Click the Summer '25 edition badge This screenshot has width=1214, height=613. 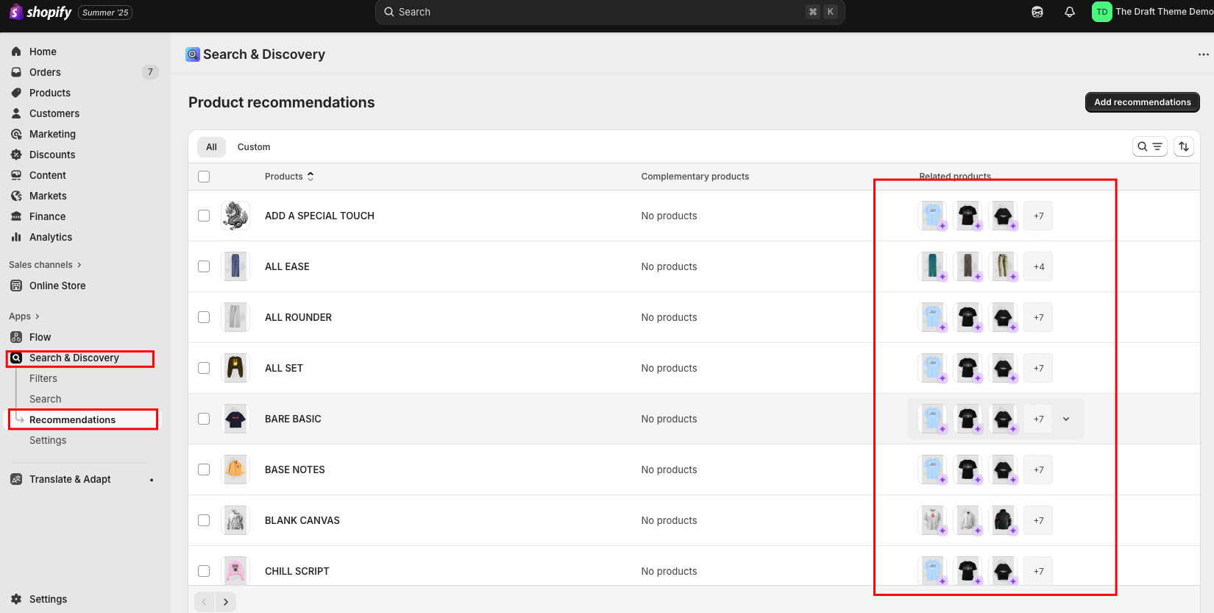pyautogui.click(x=105, y=13)
